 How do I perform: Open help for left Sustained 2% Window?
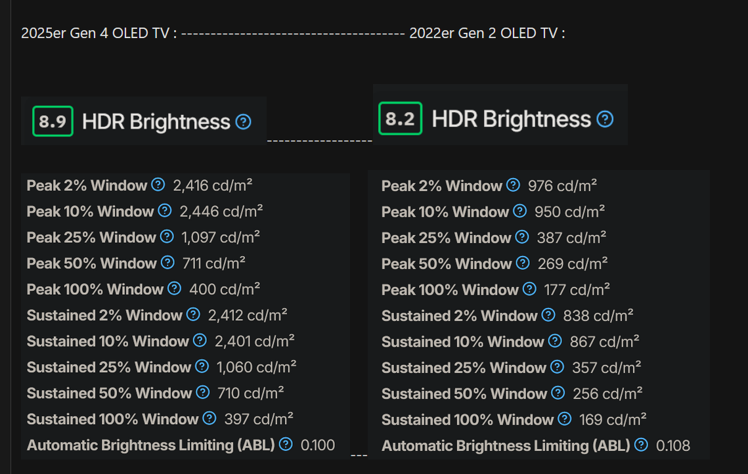click(193, 314)
